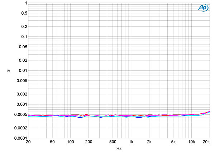
Task: Click the '0.001' y-axis label
Action: 22,104
